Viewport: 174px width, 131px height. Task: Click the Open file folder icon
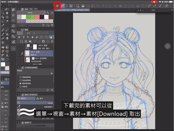click(83, 6)
